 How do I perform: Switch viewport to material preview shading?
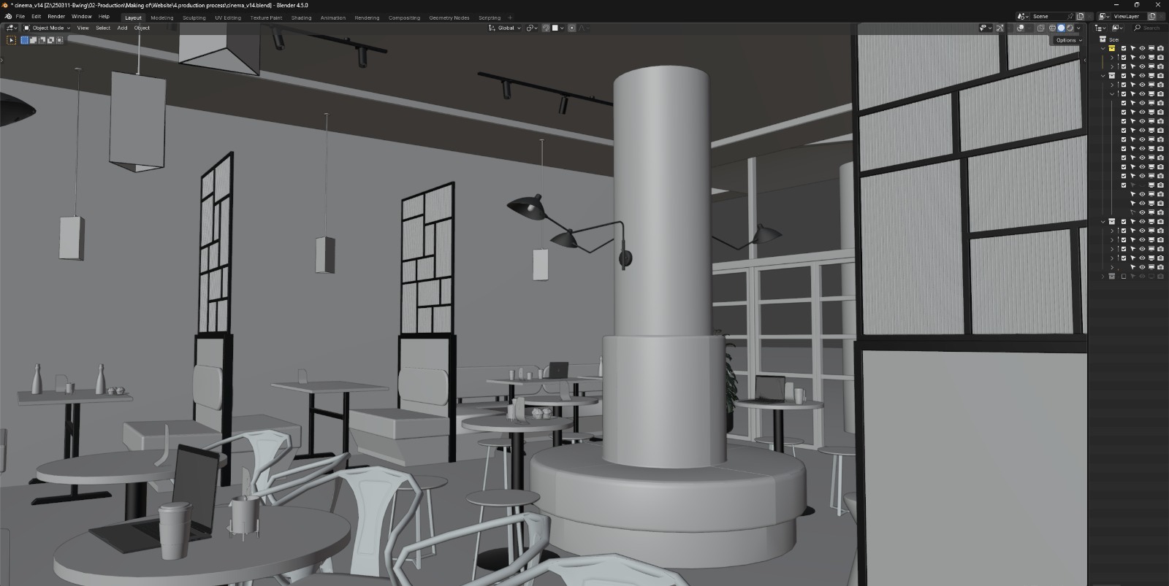point(1070,28)
